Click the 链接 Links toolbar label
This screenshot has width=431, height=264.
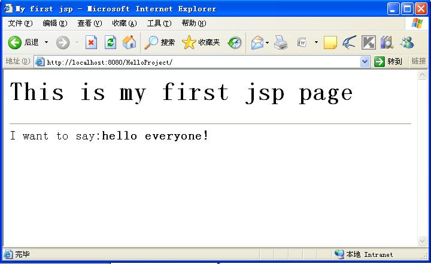coord(418,61)
